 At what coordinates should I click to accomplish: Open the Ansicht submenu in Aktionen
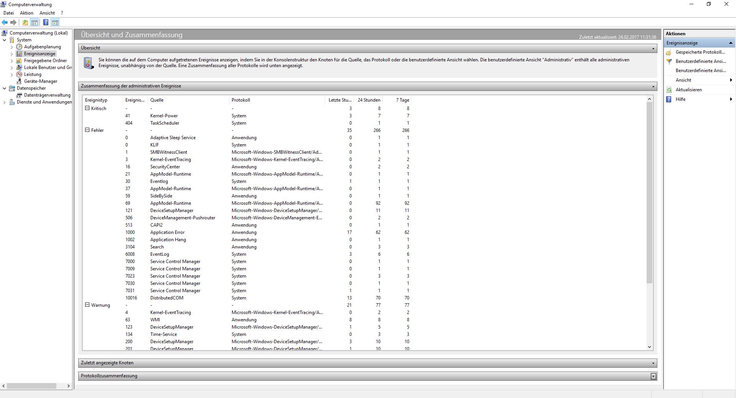pos(683,80)
